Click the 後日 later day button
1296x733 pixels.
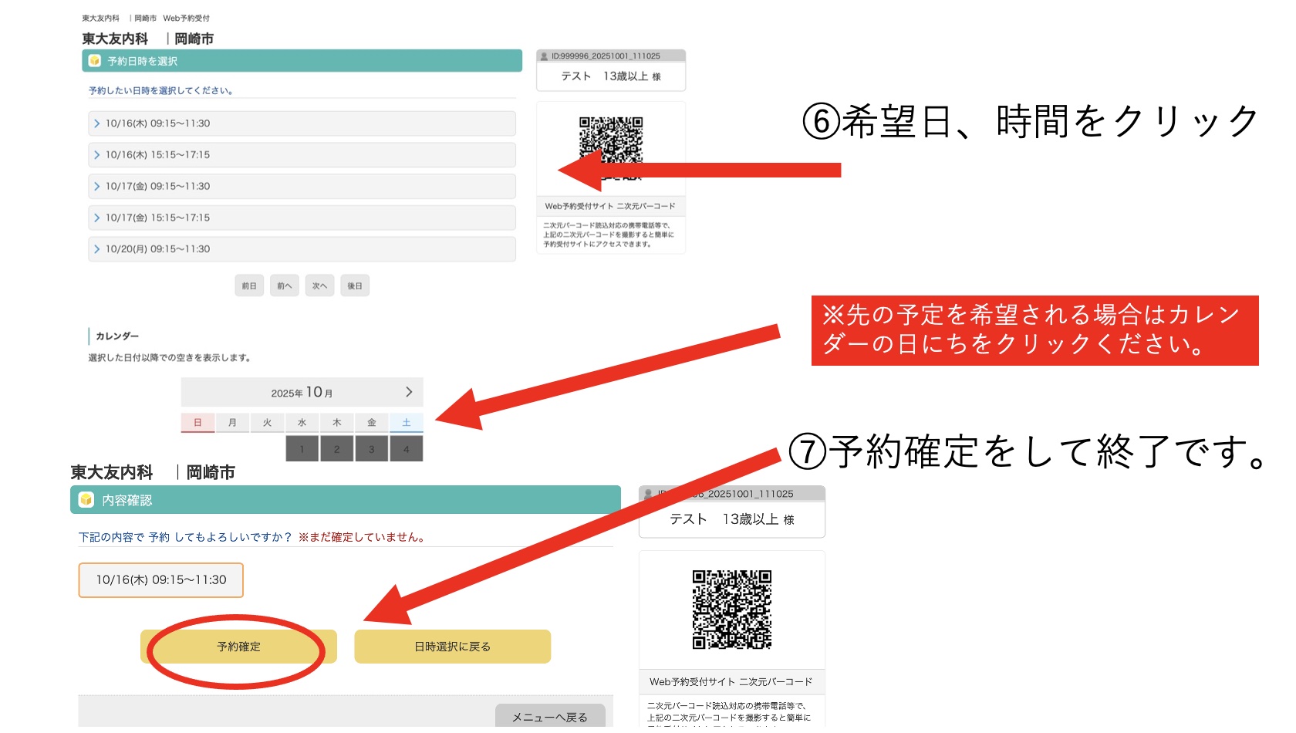click(354, 286)
